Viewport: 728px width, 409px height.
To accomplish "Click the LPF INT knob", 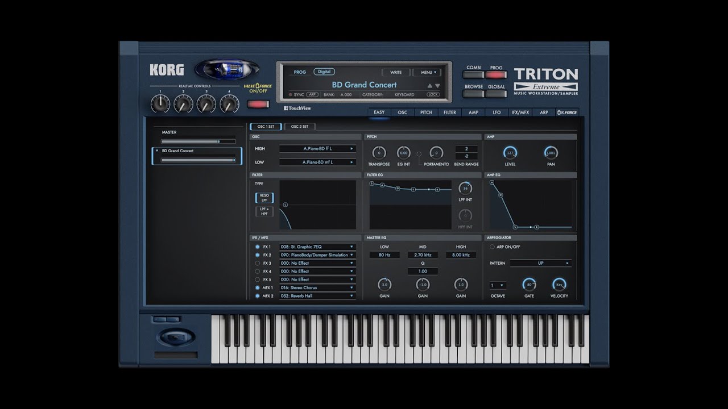I will [465, 188].
